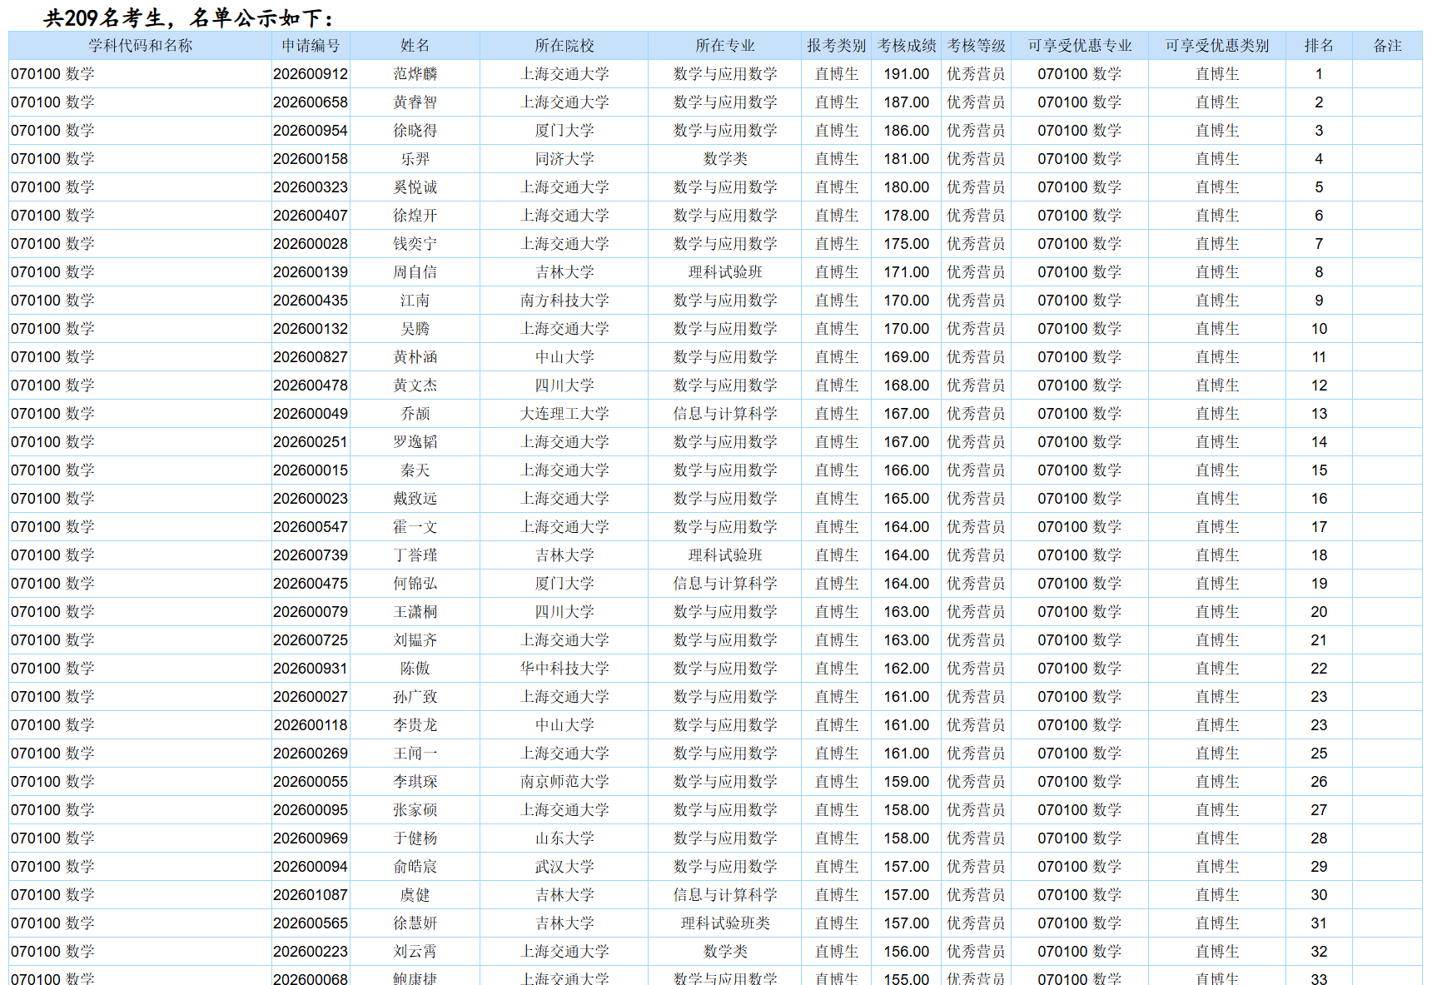Select 山东大学 cell
Viewport: 1437px width, 985px height.
click(x=564, y=838)
